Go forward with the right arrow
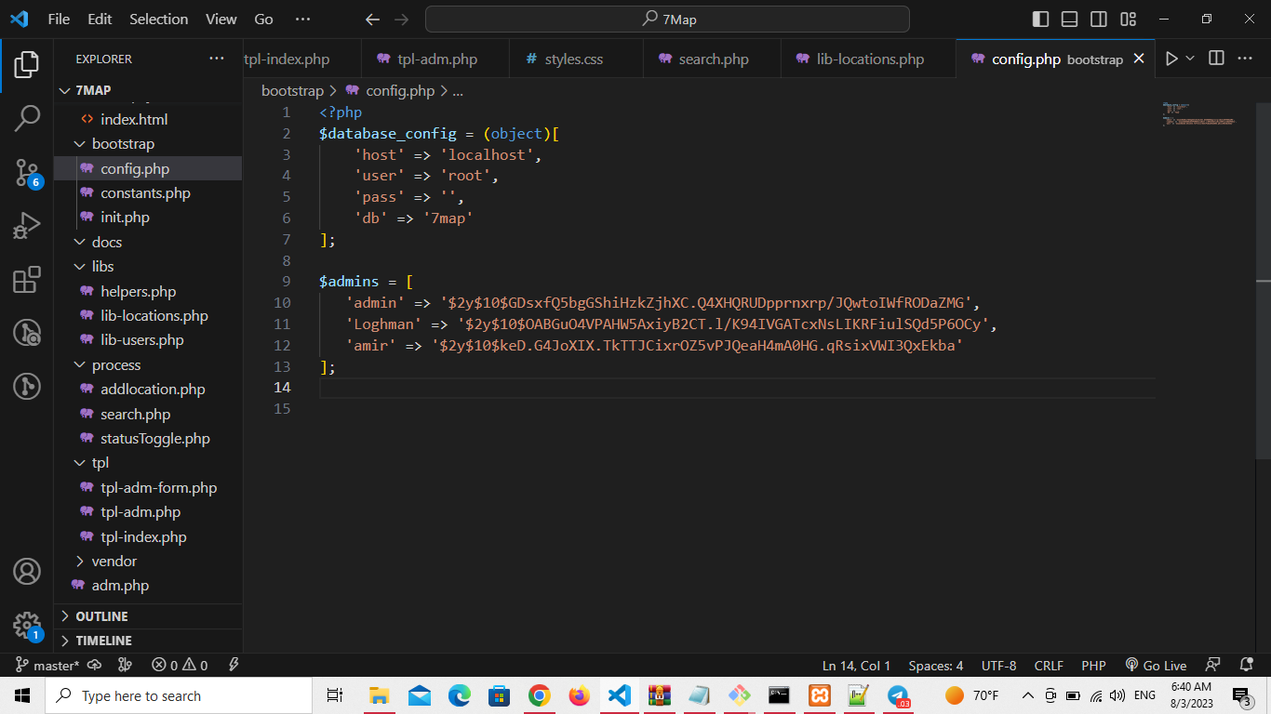The height and width of the screenshot is (714, 1271). [x=401, y=19]
